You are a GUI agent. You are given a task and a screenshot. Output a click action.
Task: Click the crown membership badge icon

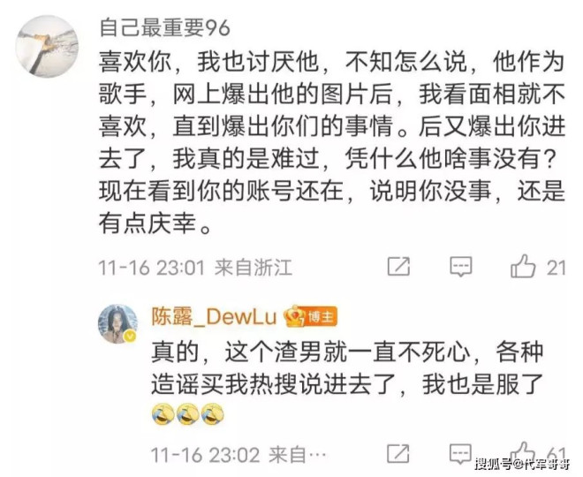294,316
